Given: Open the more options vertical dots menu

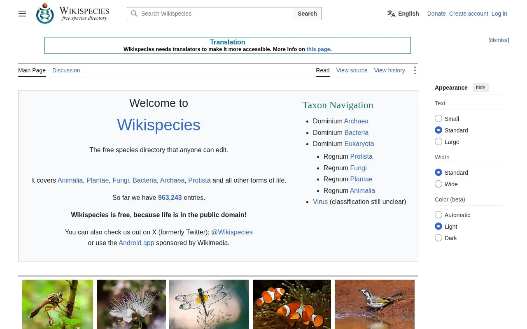Looking at the screenshot, I should coord(415,70).
